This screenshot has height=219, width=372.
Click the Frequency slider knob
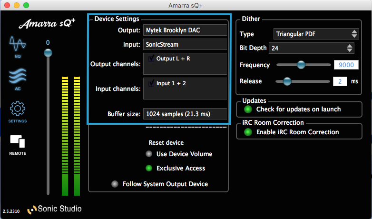pyautogui.click(x=301, y=65)
